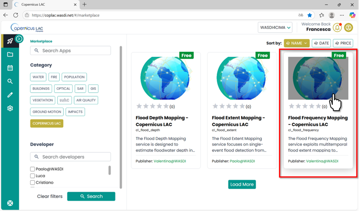Open the Copilot icon in browser toolbar
The width and height of the screenshot is (360, 211).
pyautogui.click(x=352, y=15)
